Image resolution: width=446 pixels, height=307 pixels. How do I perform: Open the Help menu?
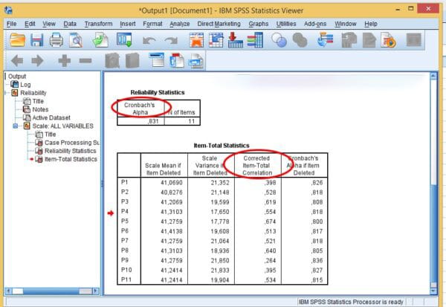[x=371, y=24]
